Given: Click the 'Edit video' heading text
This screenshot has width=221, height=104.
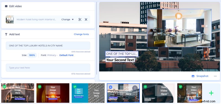Looking at the screenshot, I should coord(15,6).
